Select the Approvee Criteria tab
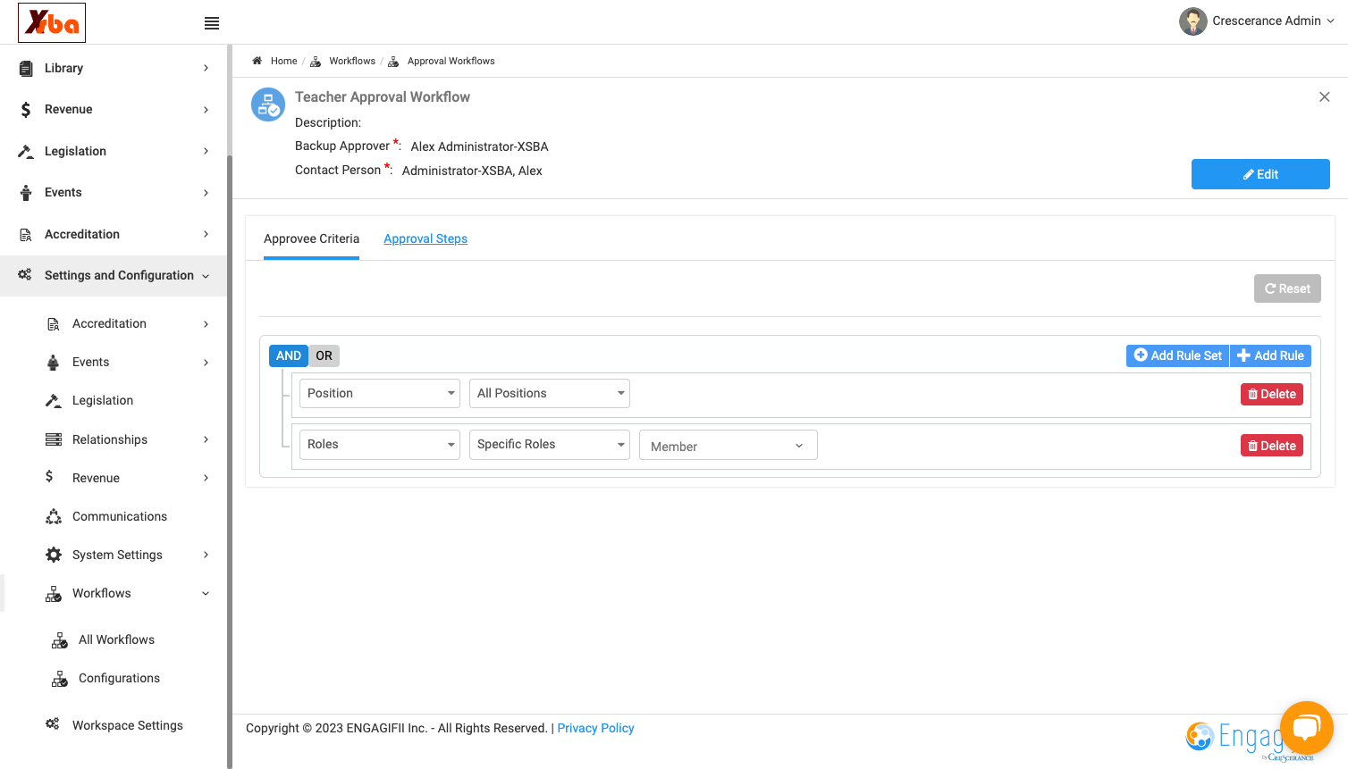The image size is (1348, 769). coord(311,238)
